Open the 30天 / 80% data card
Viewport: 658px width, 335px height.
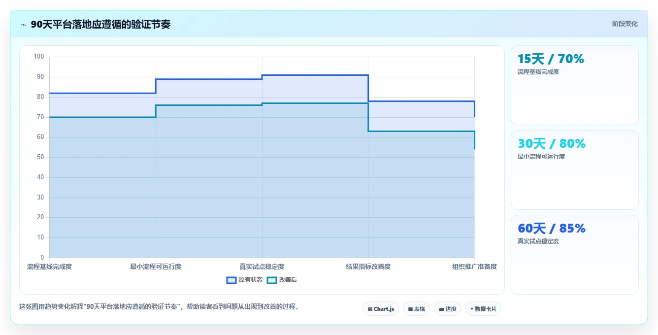(x=575, y=170)
